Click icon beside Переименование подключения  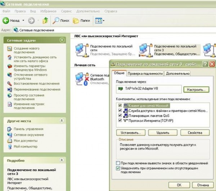click(x=9, y=89)
